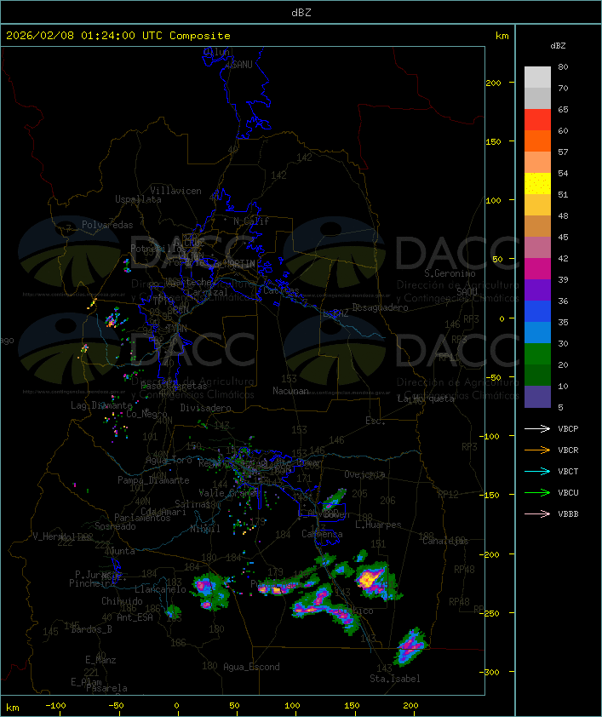Click the S.Geronimo map label
The image size is (602, 717).
click(x=450, y=273)
